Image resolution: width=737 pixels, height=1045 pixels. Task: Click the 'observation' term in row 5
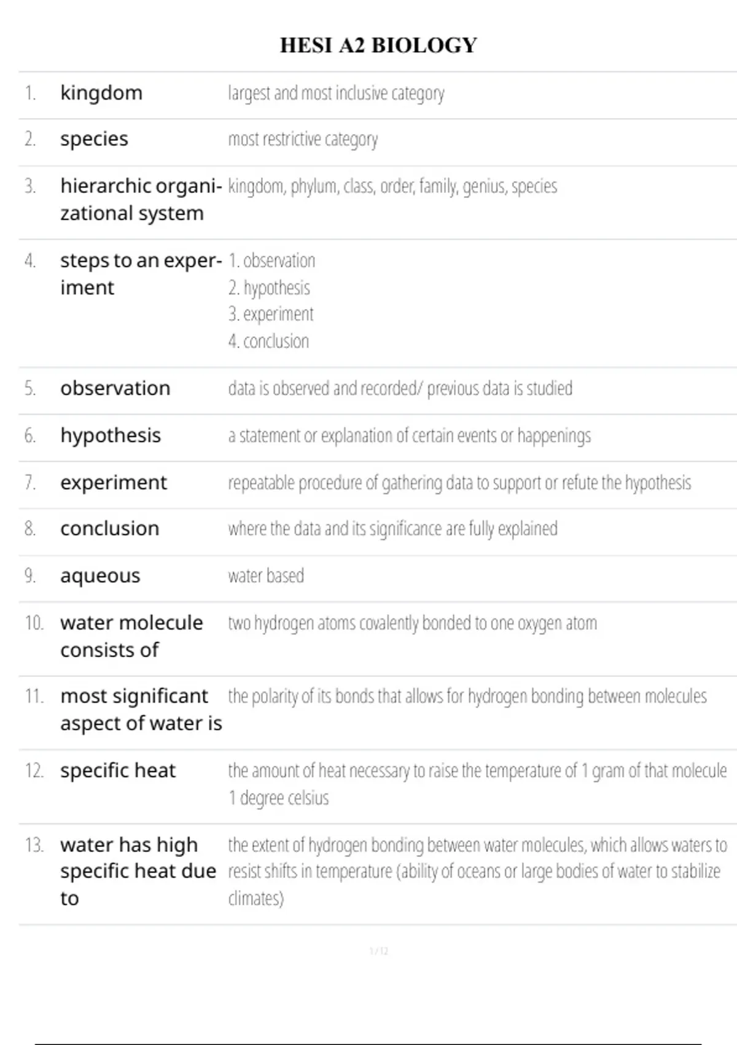pyautogui.click(x=115, y=388)
